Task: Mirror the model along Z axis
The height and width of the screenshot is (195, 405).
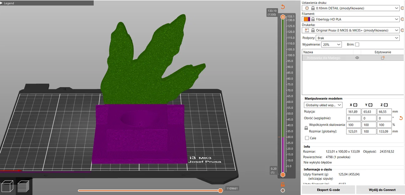Action: tap(386, 105)
